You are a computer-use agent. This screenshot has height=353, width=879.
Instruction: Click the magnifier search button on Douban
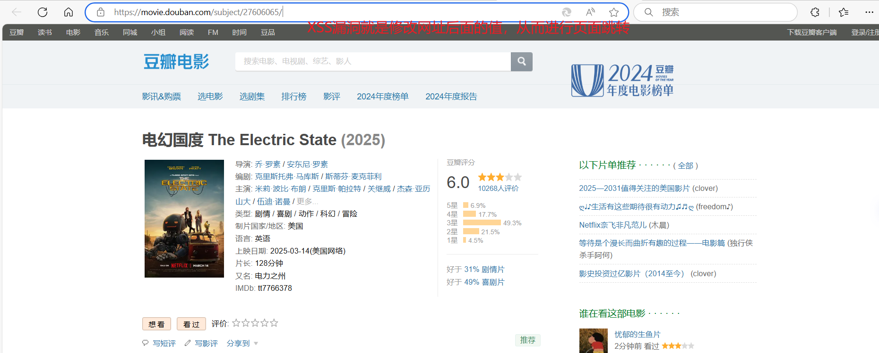(x=522, y=62)
